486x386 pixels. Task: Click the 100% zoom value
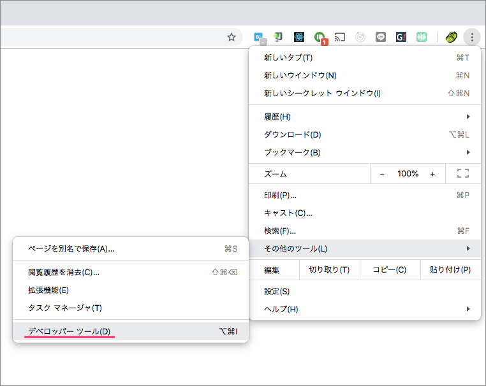(408, 174)
